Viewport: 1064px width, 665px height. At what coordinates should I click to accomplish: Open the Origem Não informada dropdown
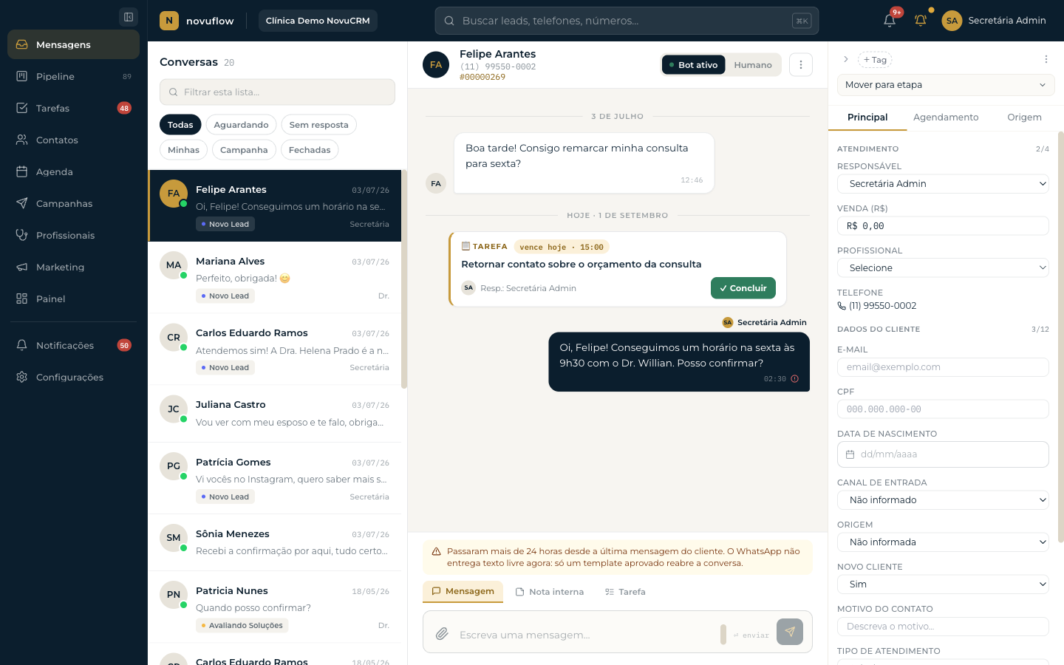[943, 542]
